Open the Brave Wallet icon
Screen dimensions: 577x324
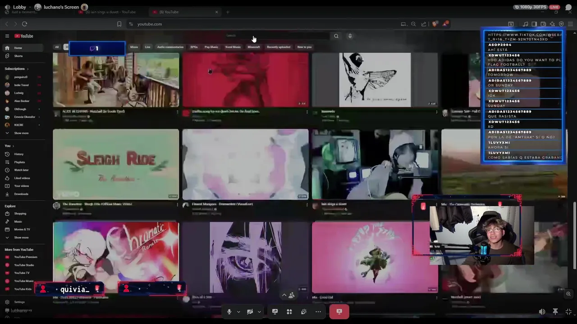point(543,24)
